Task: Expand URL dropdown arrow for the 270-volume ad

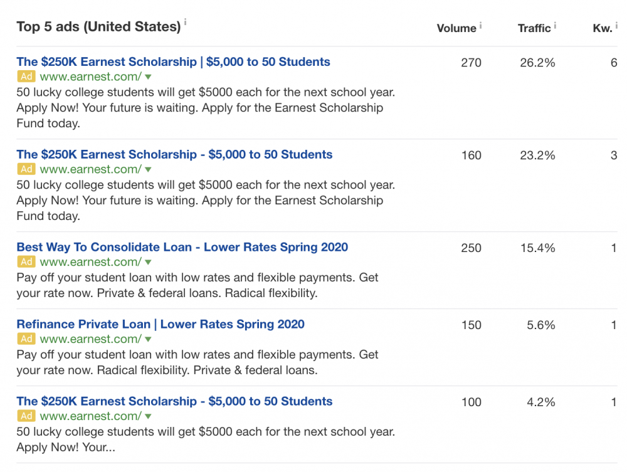Action: [x=148, y=77]
